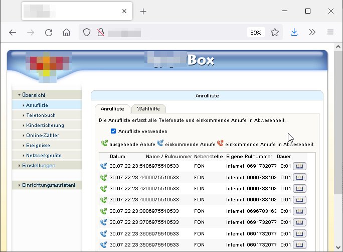
Task: Click phonebook icon for 23:40 call row
Action: click(x=299, y=200)
